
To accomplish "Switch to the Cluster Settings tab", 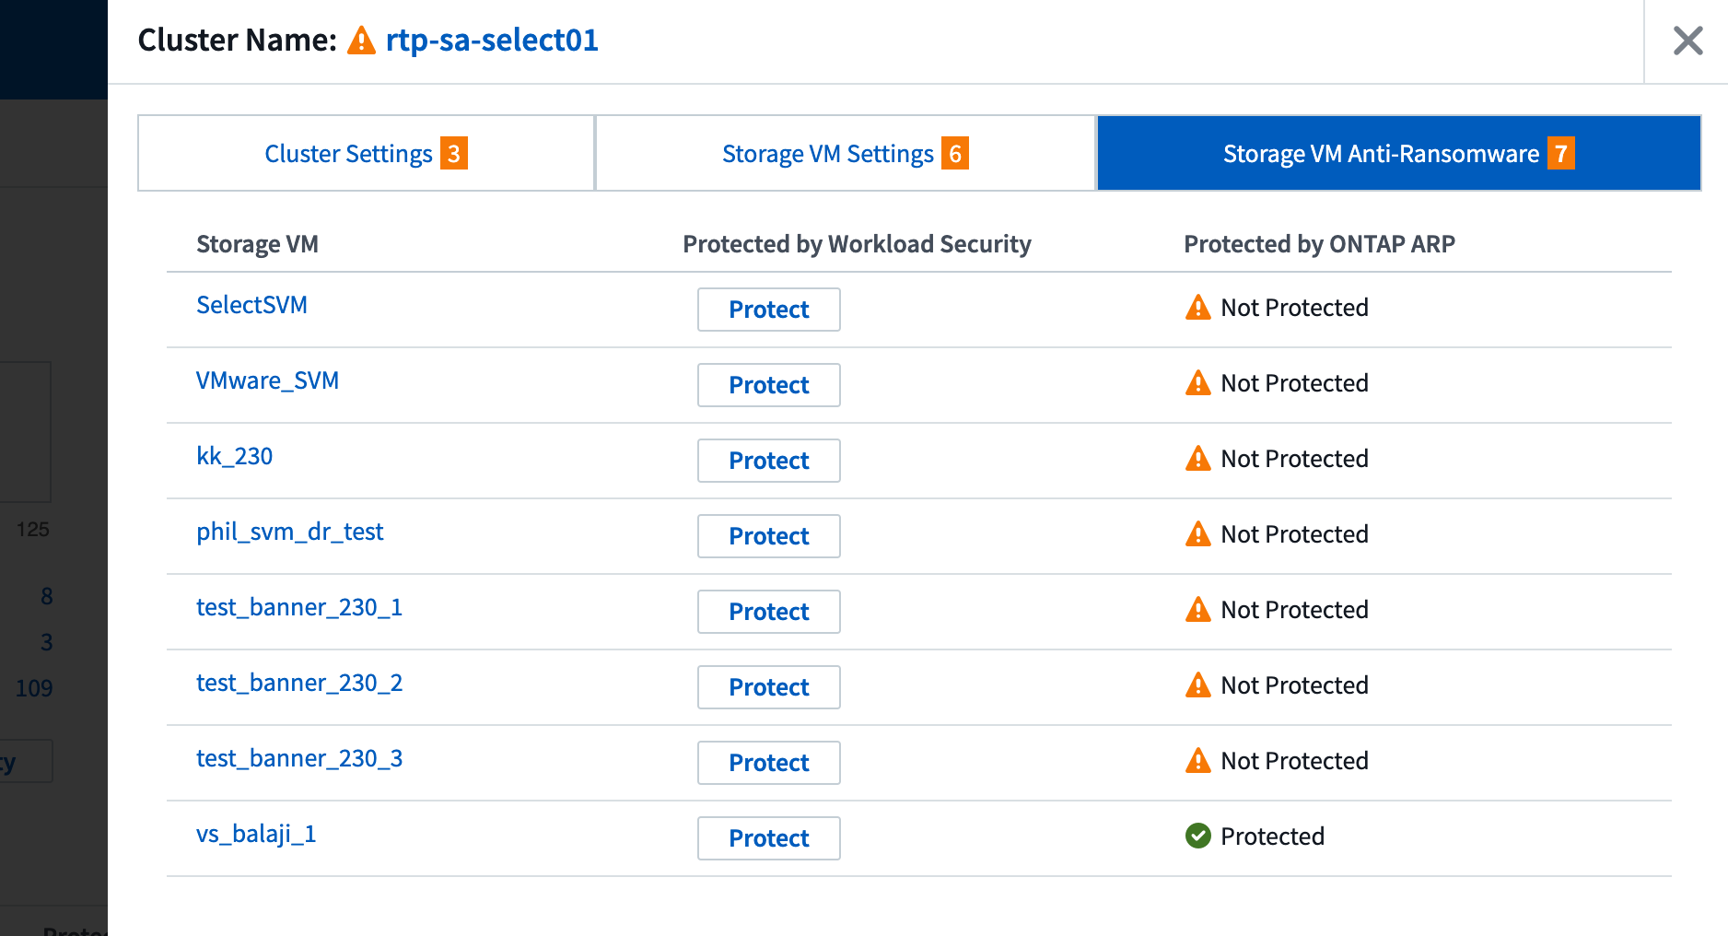I will (348, 154).
